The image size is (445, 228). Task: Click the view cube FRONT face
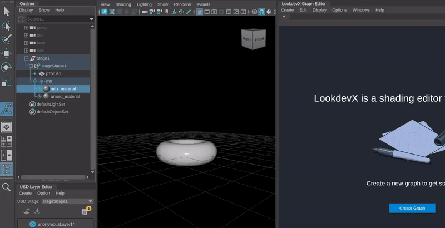(x=247, y=39)
